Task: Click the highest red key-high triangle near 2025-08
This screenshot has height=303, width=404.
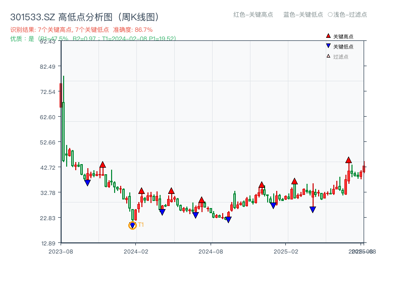Action: click(348, 161)
